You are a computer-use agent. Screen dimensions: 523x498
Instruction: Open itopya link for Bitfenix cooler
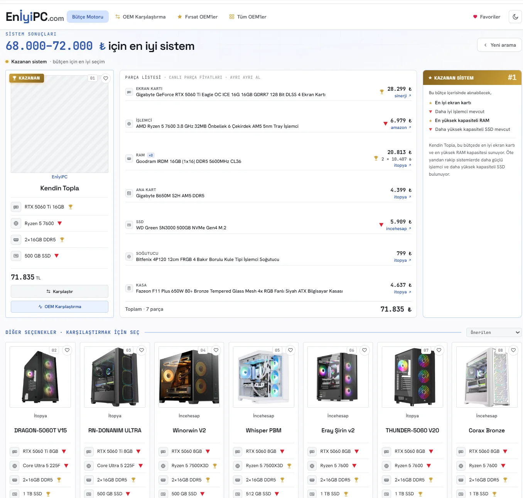click(402, 260)
